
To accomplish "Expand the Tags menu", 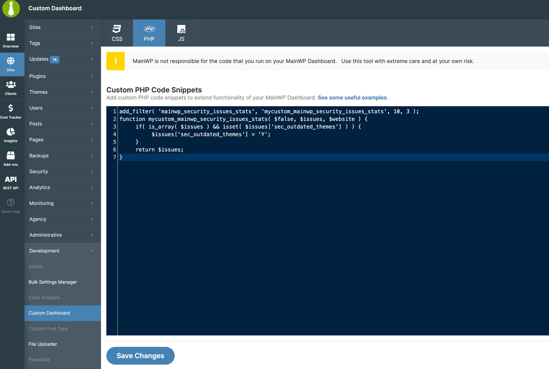I will [63, 43].
